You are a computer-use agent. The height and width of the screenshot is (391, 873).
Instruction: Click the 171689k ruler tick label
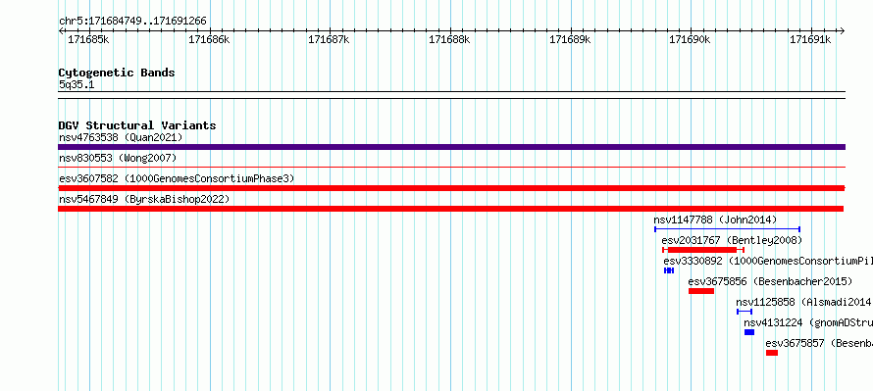point(570,39)
